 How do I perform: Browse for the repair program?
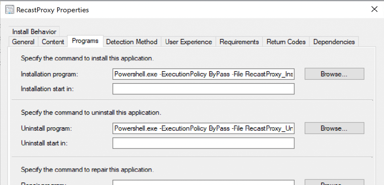coord(334,182)
